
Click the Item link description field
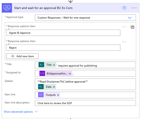[x=85, y=103]
